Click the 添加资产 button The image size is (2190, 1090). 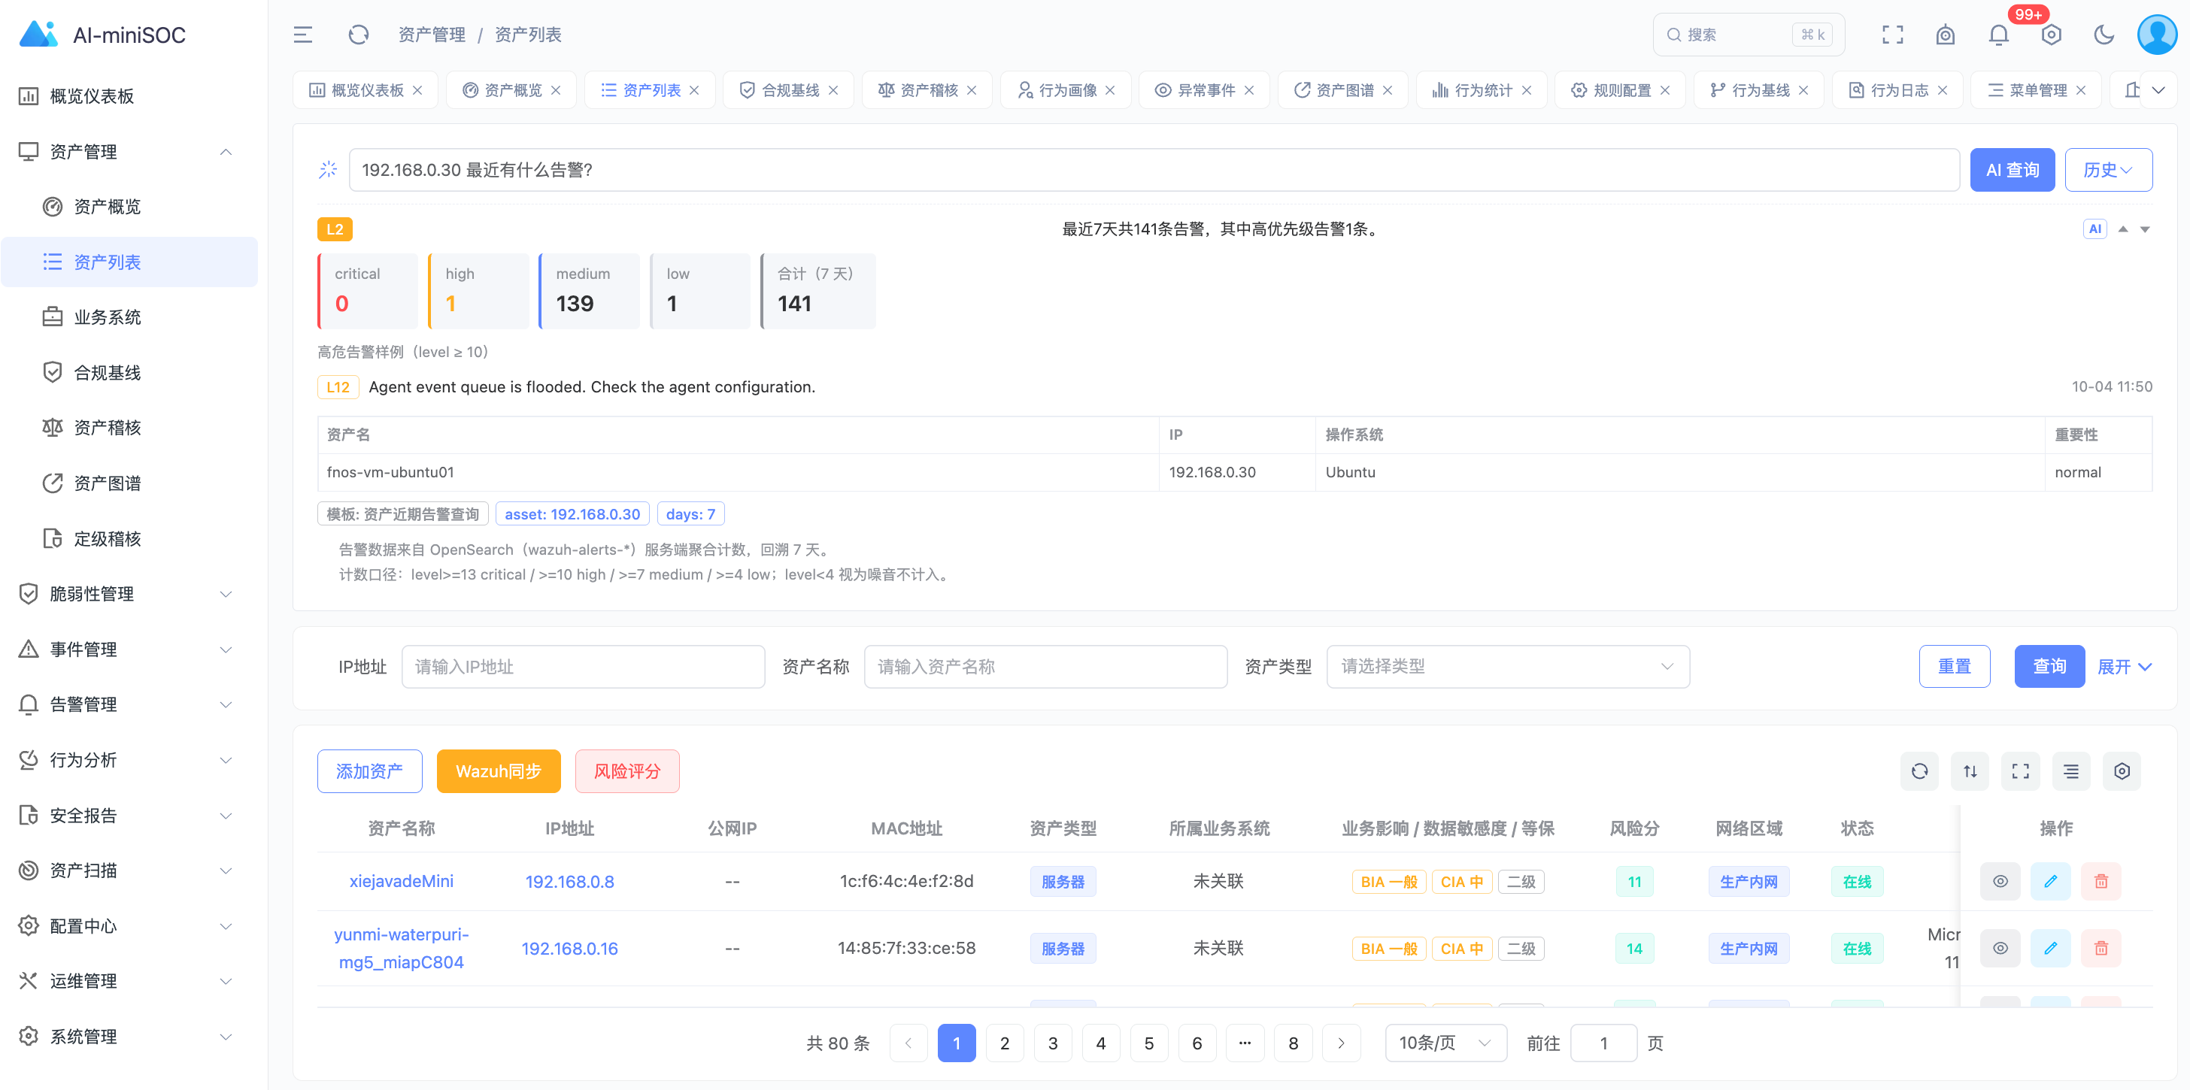[x=369, y=771]
